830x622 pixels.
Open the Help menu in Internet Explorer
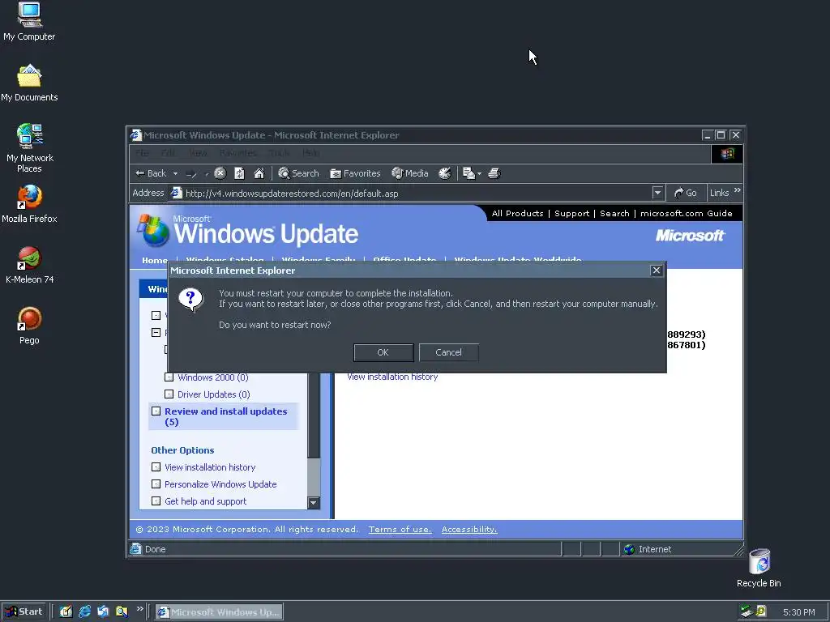[x=310, y=153]
